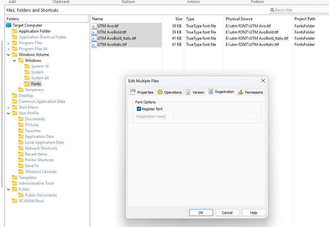Click the Help button
The height and width of the screenshot is (227, 329).
coord(253,213)
